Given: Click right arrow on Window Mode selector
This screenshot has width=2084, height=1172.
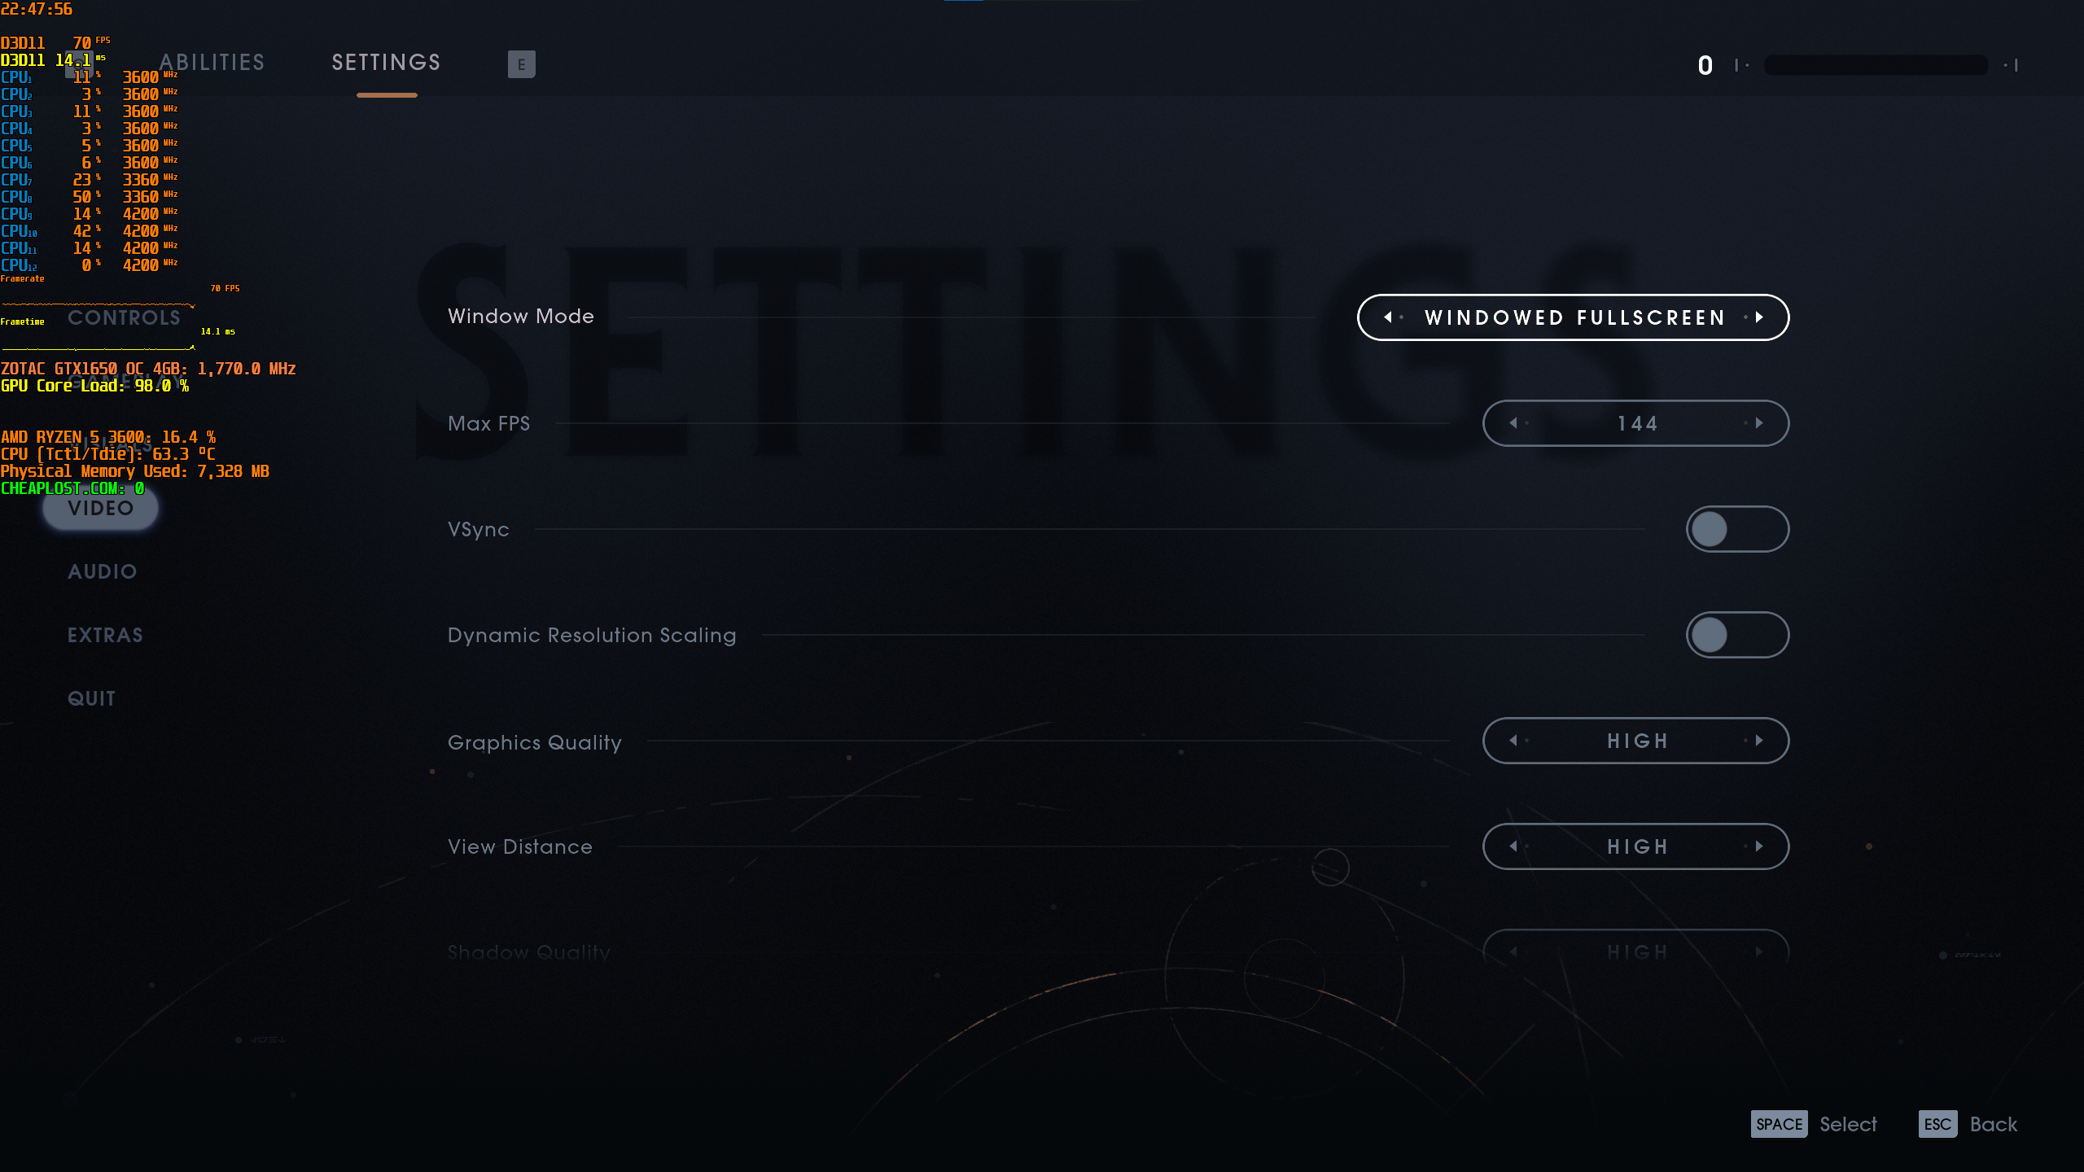Looking at the screenshot, I should (1759, 317).
